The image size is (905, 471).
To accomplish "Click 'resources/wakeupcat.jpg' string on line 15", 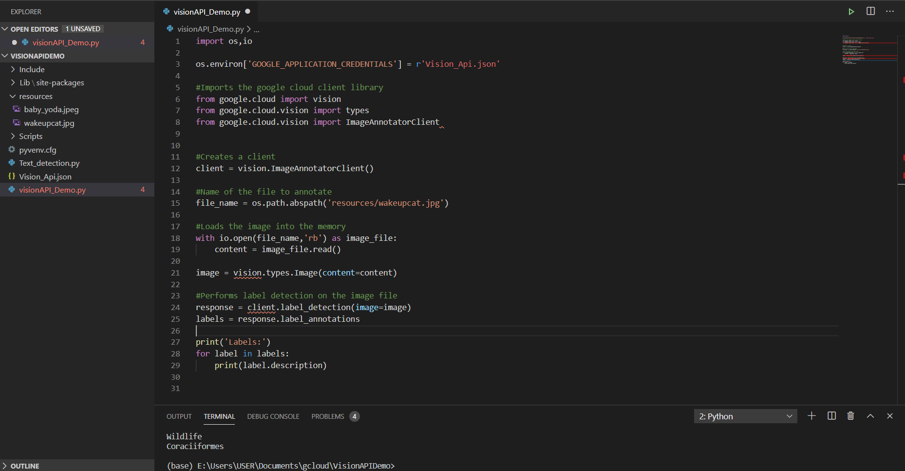I will 387,203.
